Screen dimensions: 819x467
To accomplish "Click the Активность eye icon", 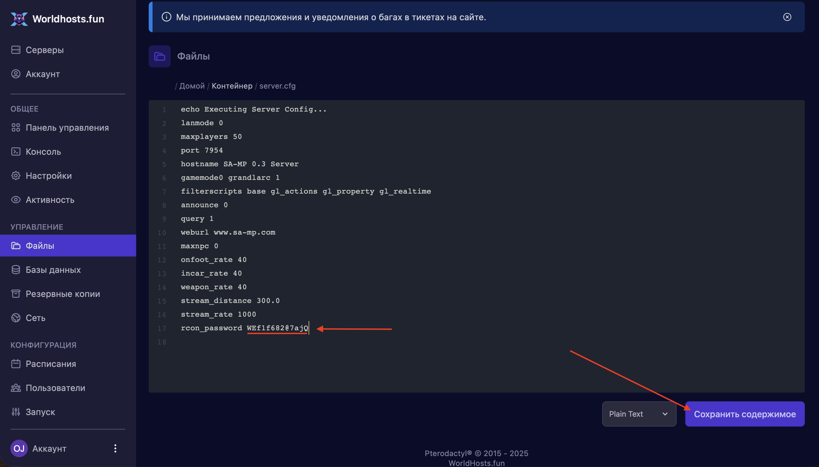I will click(x=16, y=200).
